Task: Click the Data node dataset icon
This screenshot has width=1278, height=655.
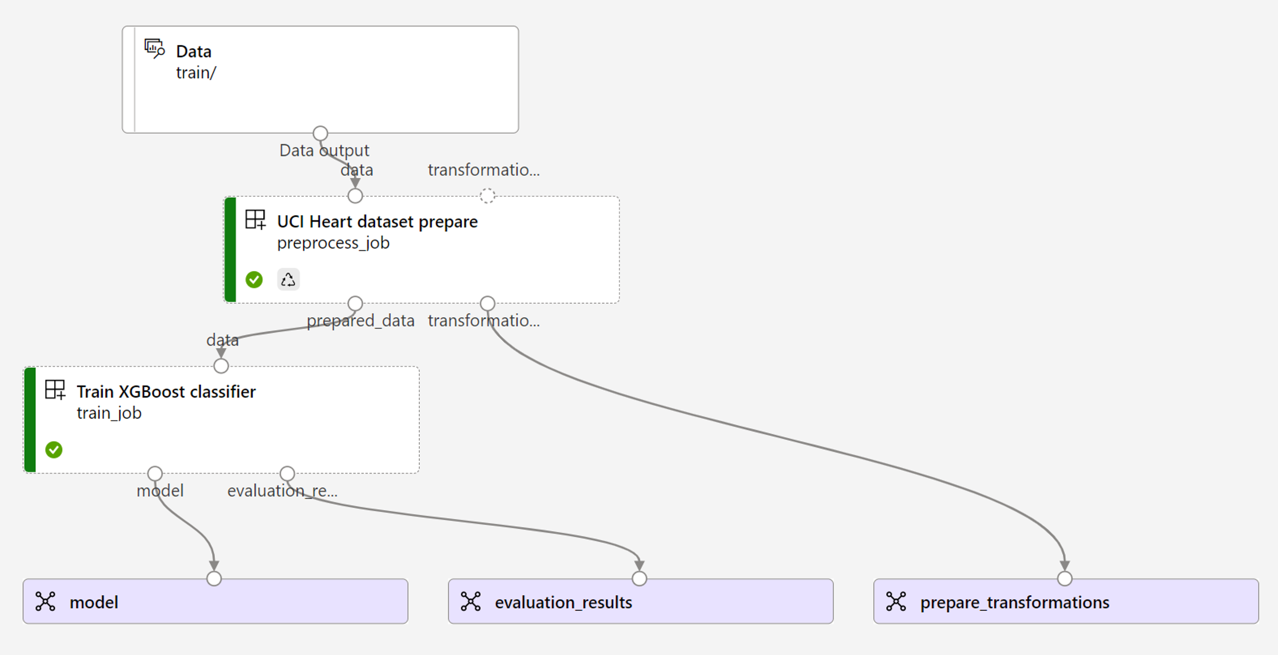Action: tap(154, 49)
